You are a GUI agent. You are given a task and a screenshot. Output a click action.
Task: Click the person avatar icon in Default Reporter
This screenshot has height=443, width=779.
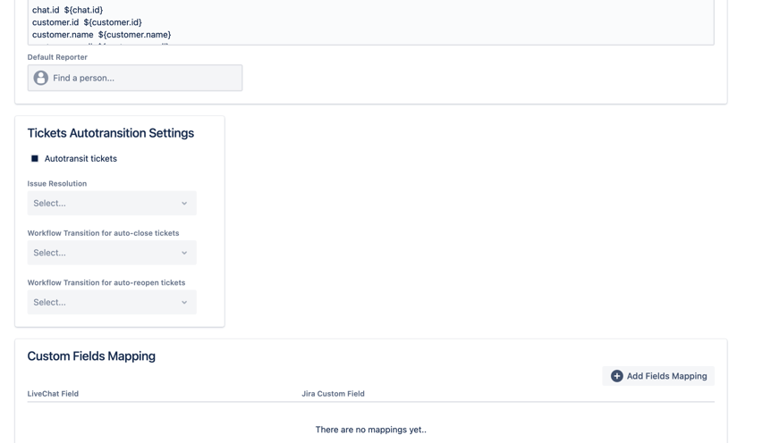[x=41, y=78]
